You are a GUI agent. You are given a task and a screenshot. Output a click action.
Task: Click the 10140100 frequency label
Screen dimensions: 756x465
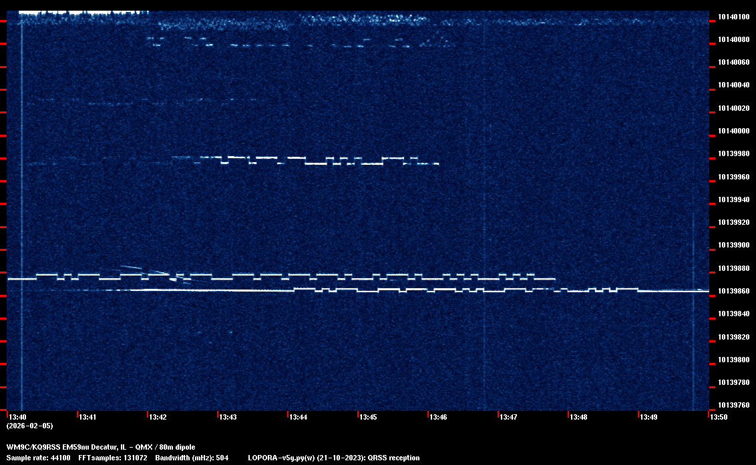(x=733, y=17)
